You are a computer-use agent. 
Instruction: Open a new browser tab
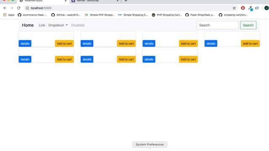tap(126, 1)
